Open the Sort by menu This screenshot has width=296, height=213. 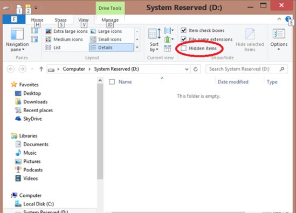pyautogui.click(x=154, y=40)
